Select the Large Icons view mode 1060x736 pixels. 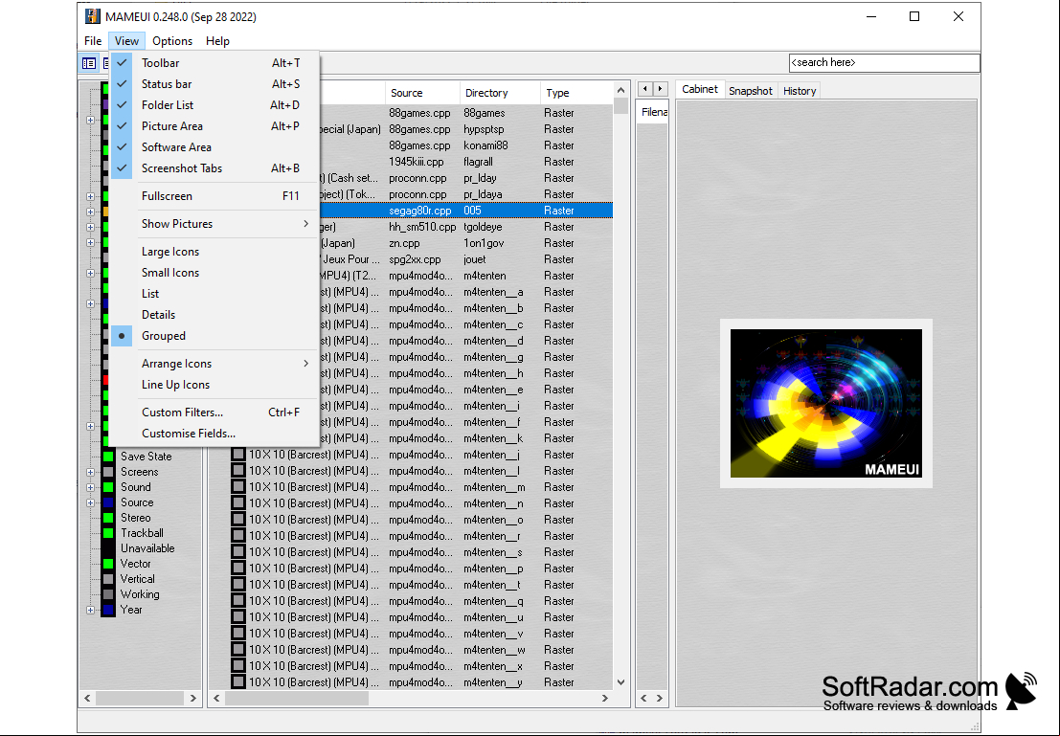(214, 252)
